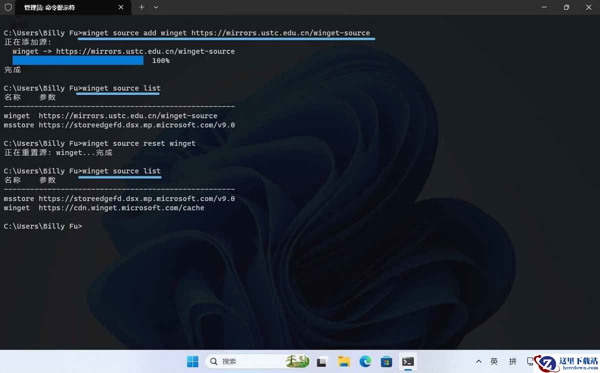Click the last empty command prompt line

point(43,226)
